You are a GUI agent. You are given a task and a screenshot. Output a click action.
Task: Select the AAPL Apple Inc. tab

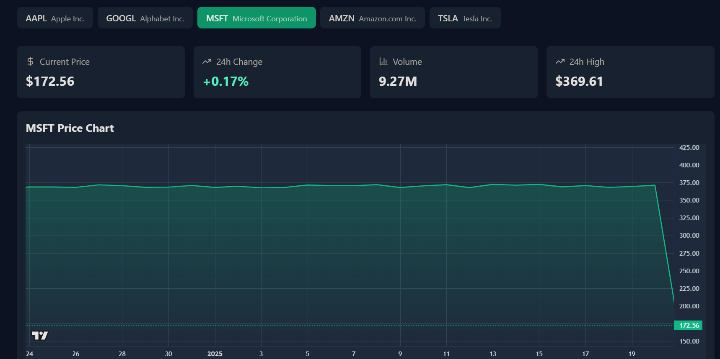point(55,18)
